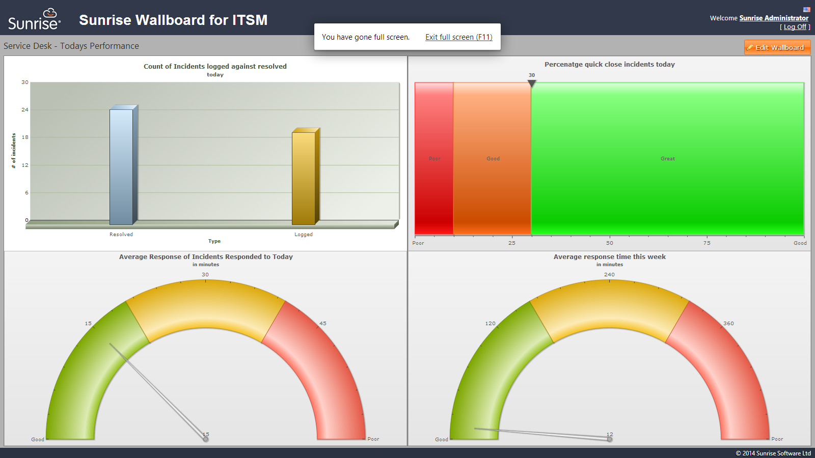Click the 240 label on weekly gauge
The height and width of the screenshot is (458, 815).
click(x=609, y=274)
